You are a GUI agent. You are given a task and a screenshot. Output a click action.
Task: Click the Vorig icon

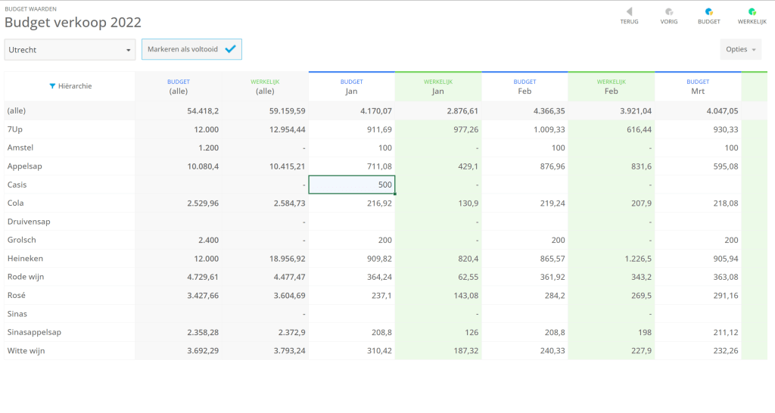(x=669, y=12)
